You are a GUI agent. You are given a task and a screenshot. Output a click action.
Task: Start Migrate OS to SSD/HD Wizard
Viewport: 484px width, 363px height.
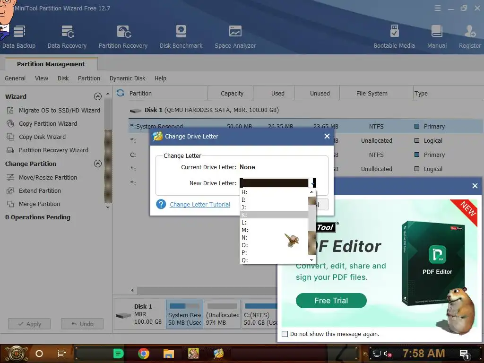click(53, 110)
